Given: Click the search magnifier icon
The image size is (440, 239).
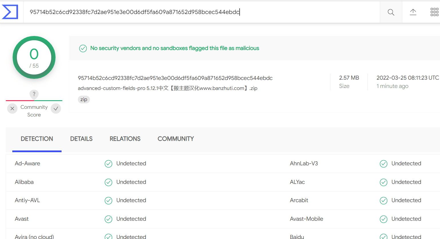Looking at the screenshot, I should [391, 12].
